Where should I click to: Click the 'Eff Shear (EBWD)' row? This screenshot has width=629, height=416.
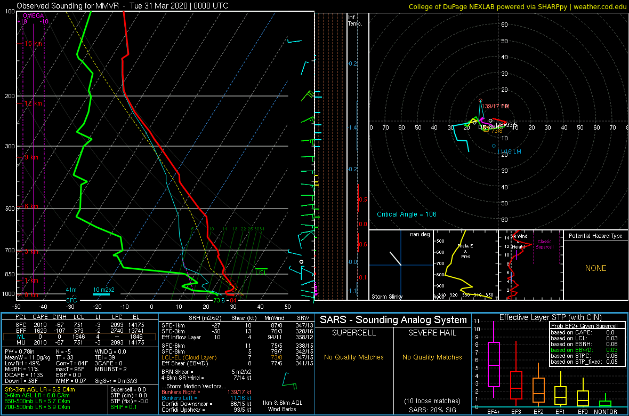[237, 363]
